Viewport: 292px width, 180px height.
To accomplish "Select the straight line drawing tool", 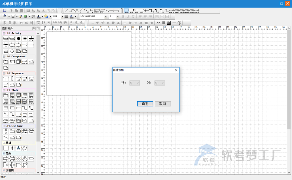I will [66, 11].
